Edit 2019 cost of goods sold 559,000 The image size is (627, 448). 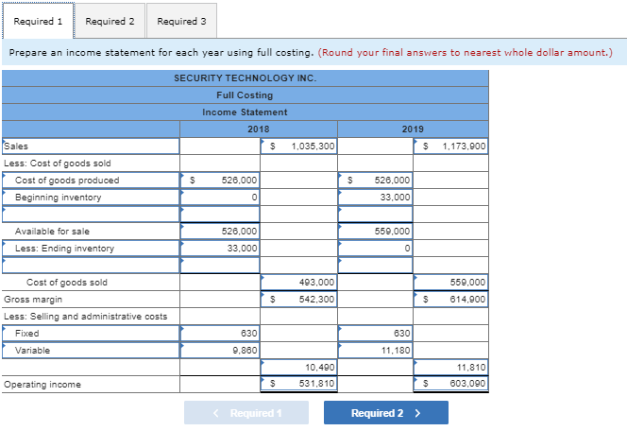coord(450,283)
